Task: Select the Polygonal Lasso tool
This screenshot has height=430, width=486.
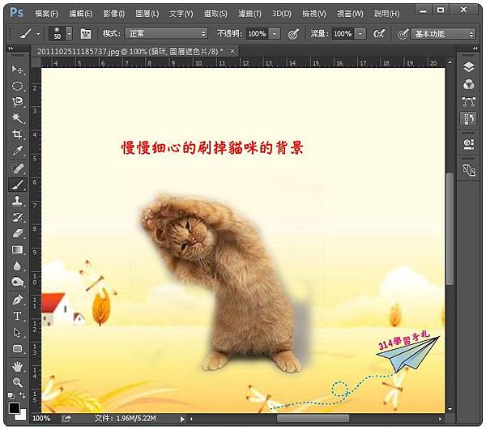Action: pos(17,101)
